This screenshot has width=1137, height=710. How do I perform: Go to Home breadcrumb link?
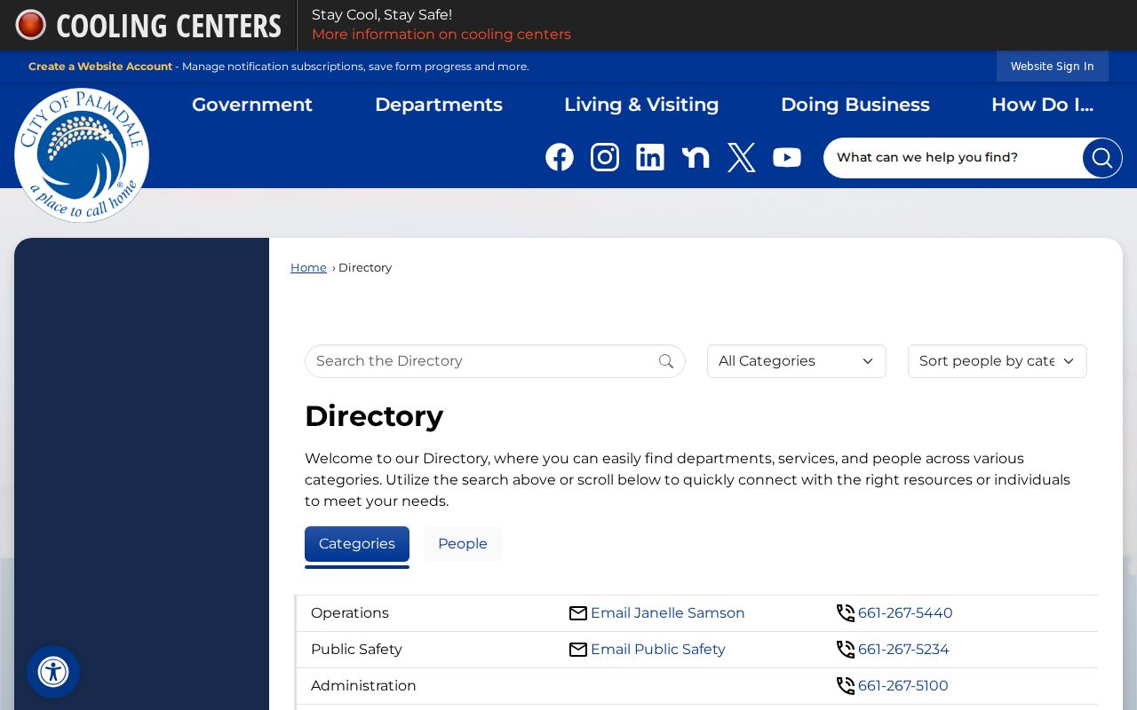click(x=308, y=268)
